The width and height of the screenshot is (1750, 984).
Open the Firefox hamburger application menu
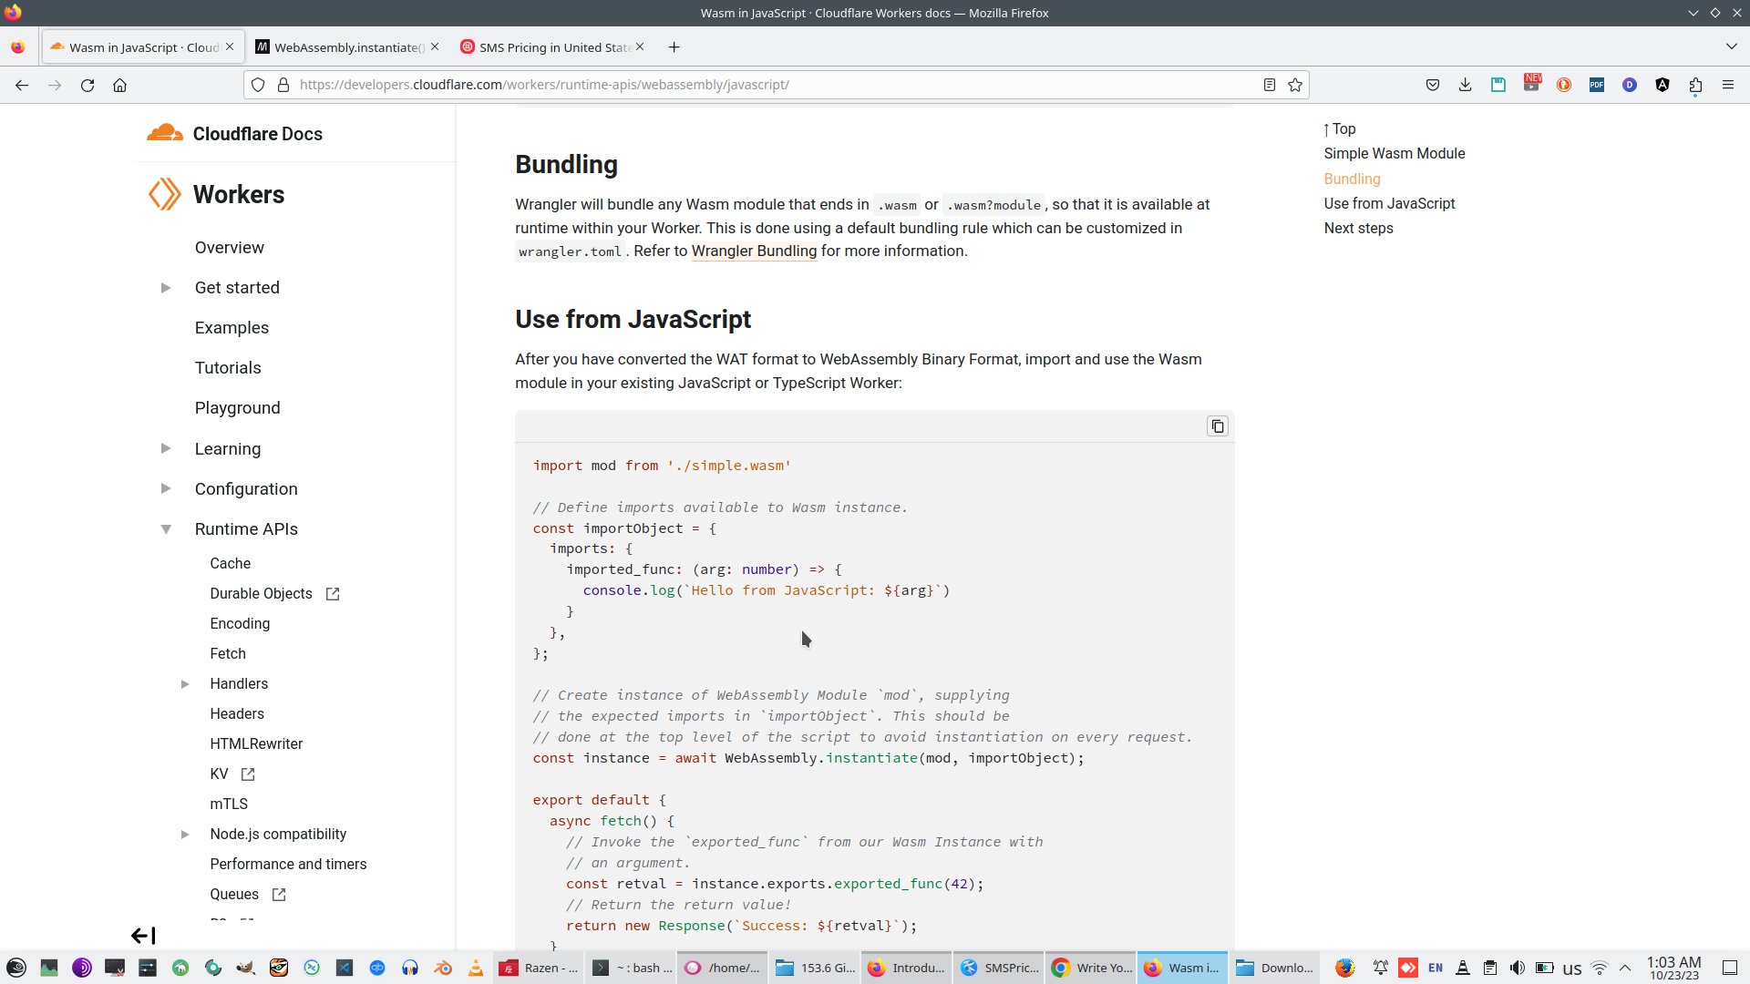1727,85
